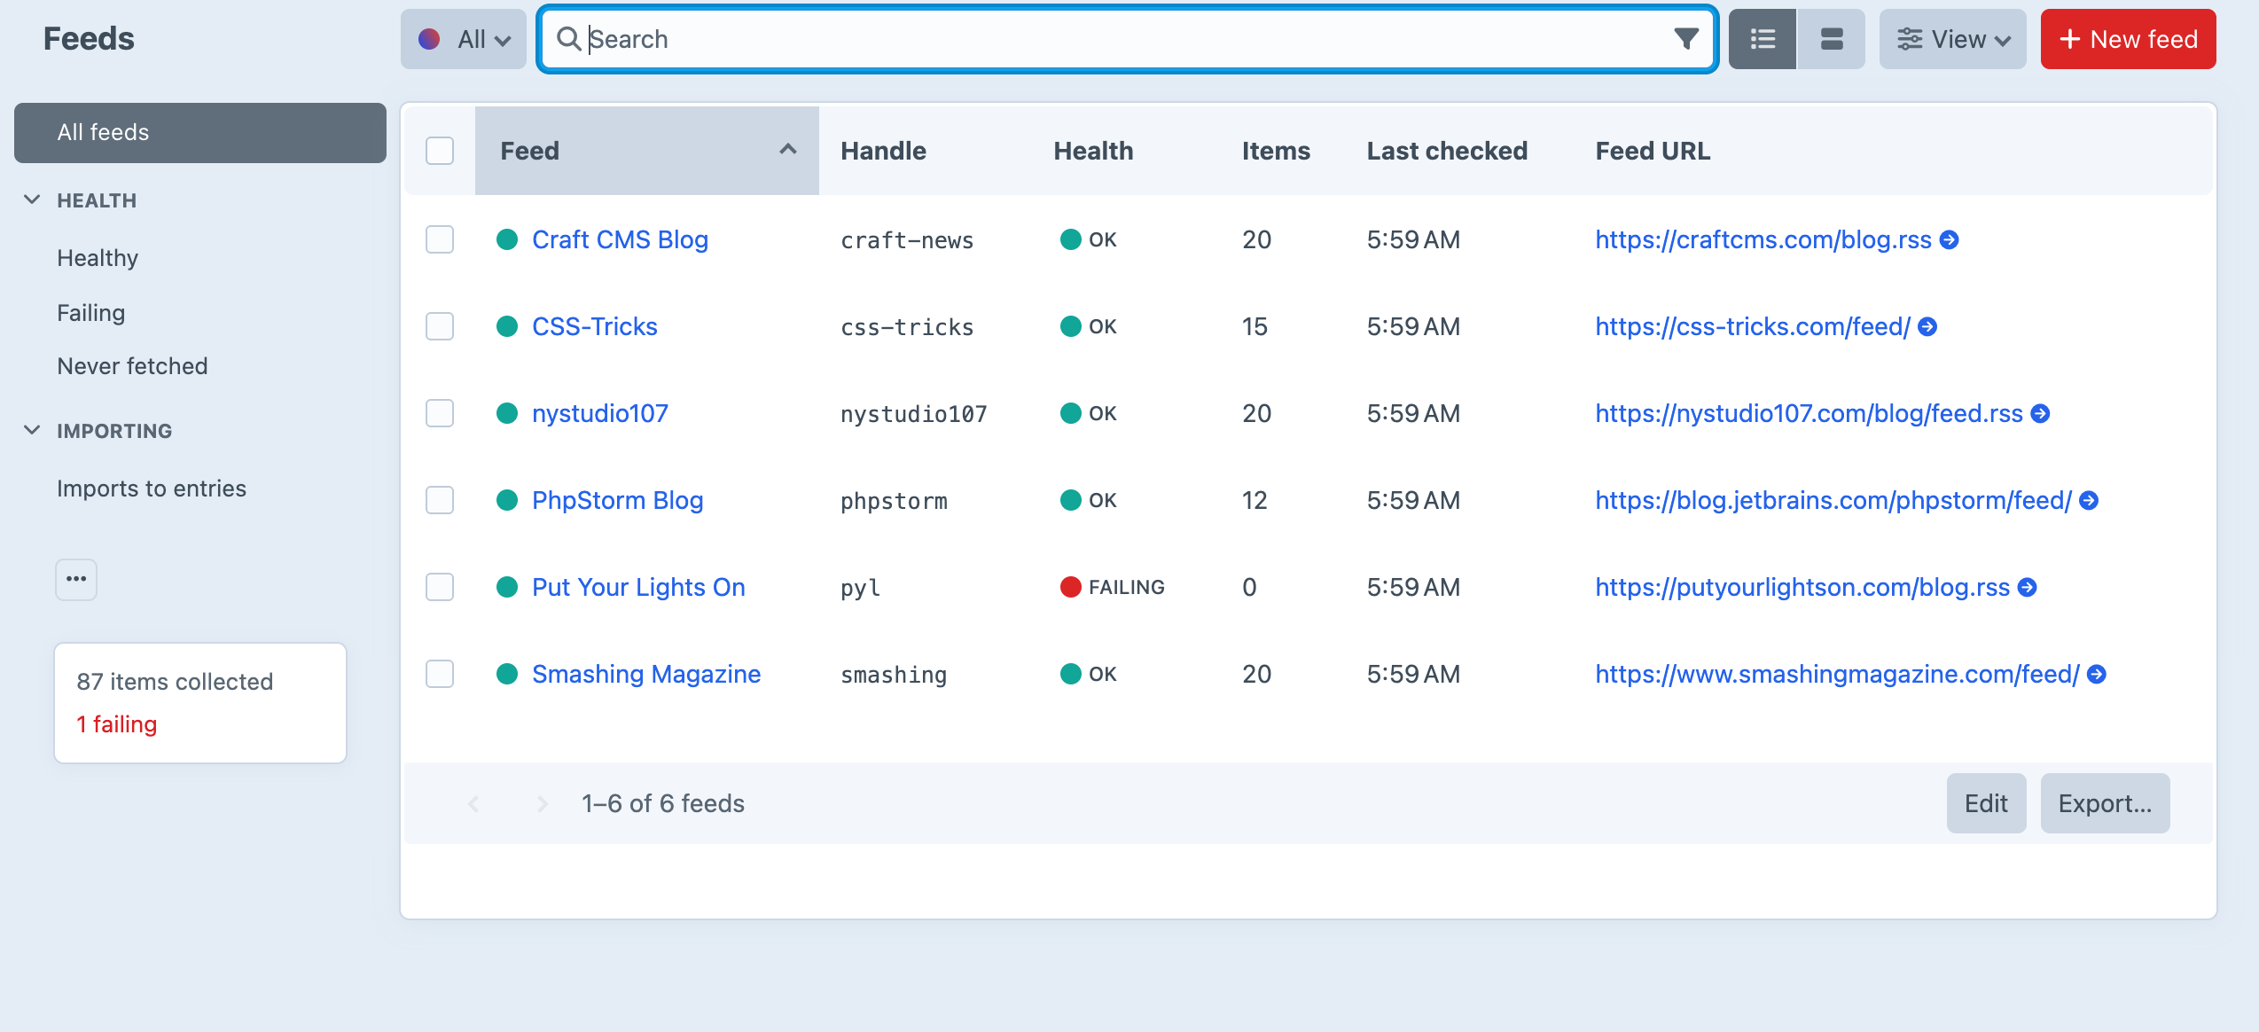This screenshot has height=1032, width=2259.
Task: Click the magnifier icon in search bar
Action: pos(568,39)
